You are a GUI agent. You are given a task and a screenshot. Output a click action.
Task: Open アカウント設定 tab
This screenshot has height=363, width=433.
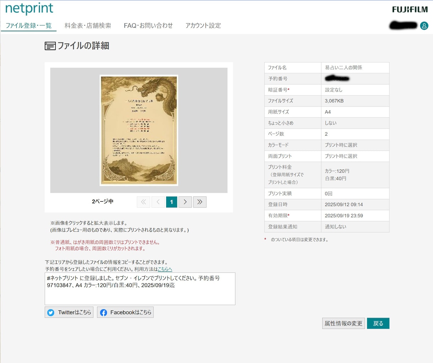point(203,26)
